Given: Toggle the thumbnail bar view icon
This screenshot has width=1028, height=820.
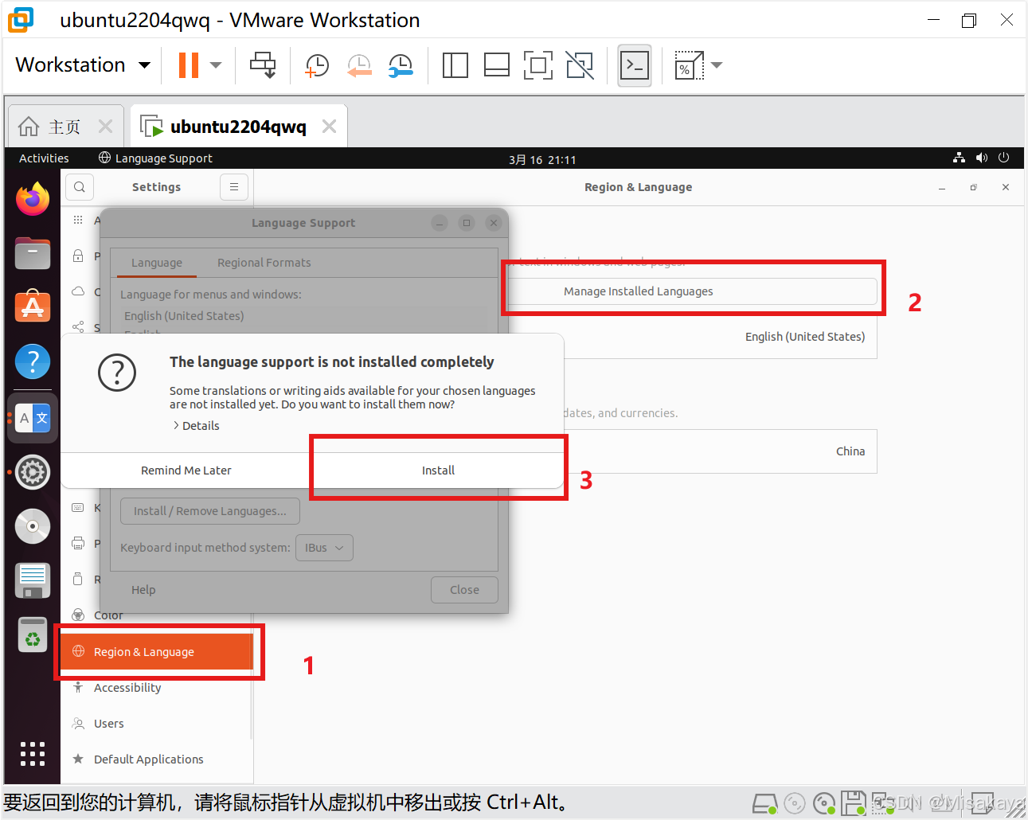Looking at the screenshot, I should point(497,65).
